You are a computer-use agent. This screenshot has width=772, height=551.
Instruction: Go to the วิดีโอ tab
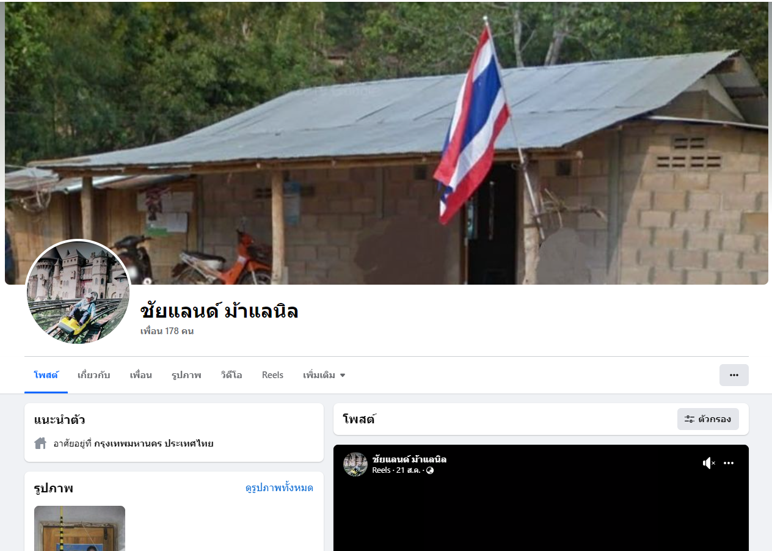[231, 375]
